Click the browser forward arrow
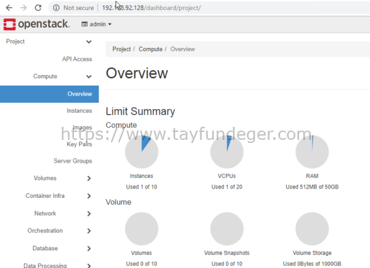Image resolution: width=370 pixels, height=268 pixels. pyautogui.click(x=23, y=8)
